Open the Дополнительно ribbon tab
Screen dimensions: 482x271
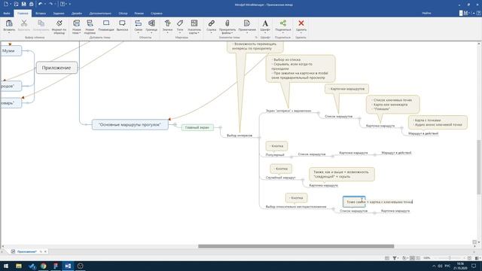pyautogui.click(x=100, y=14)
